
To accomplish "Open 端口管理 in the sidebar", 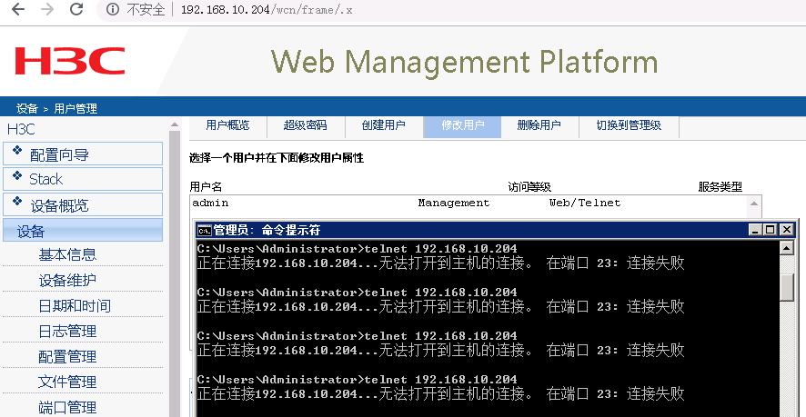I will (67, 407).
